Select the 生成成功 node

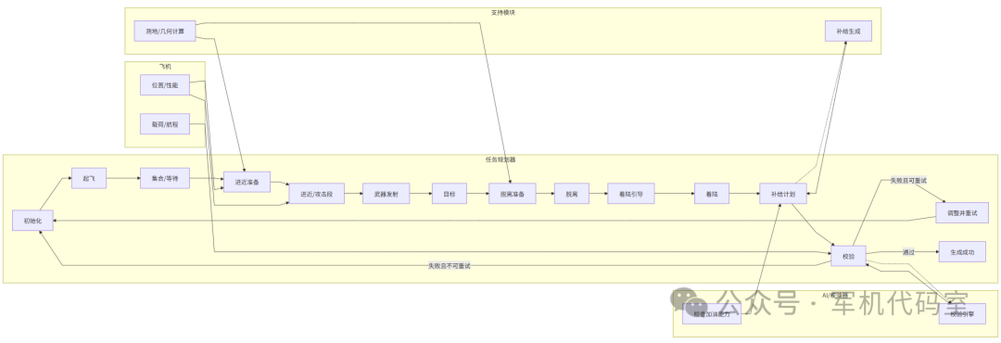[962, 251]
